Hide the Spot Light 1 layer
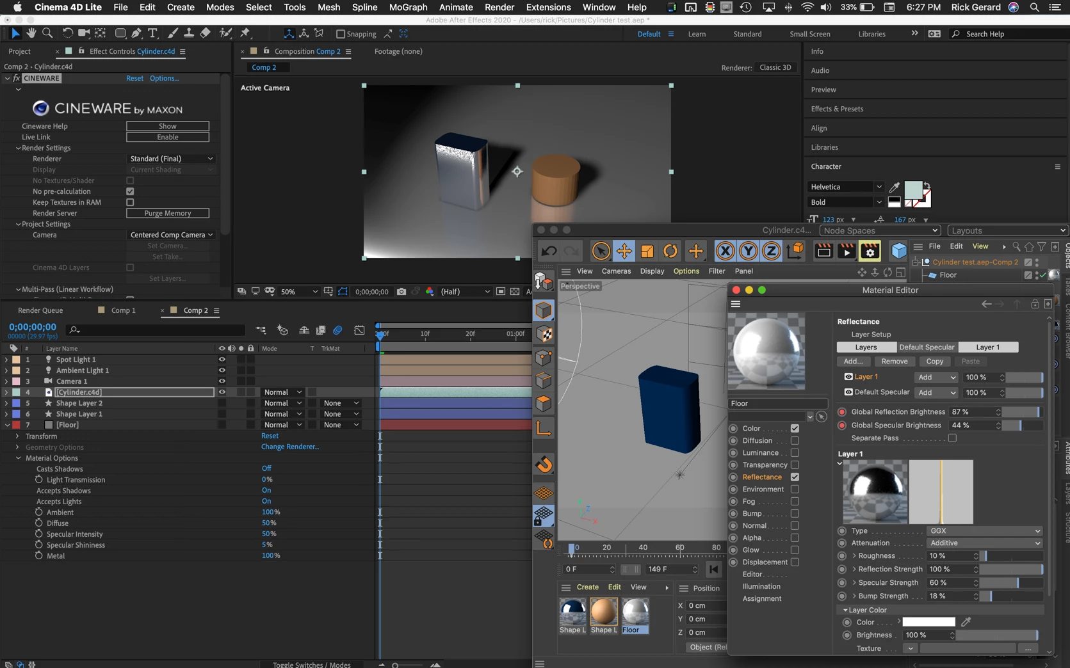Viewport: 1070px width, 668px height. [x=222, y=360]
